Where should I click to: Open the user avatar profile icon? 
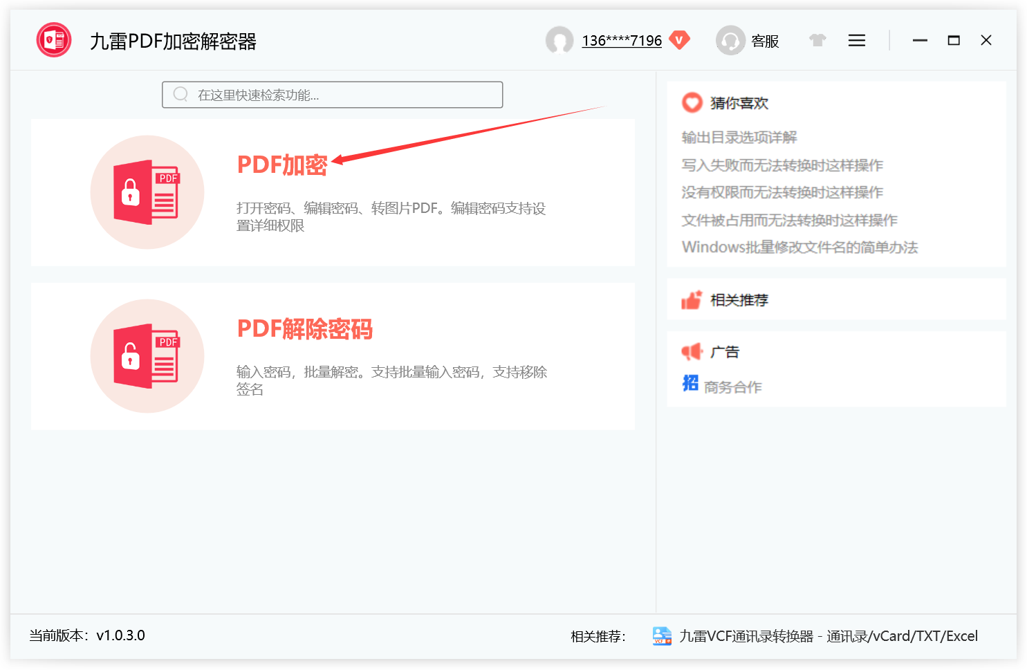point(559,40)
